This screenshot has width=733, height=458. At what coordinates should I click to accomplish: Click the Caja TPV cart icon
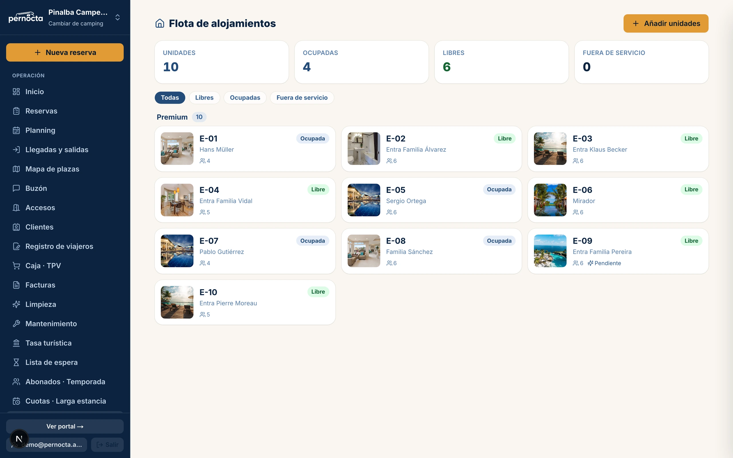(x=16, y=266)
